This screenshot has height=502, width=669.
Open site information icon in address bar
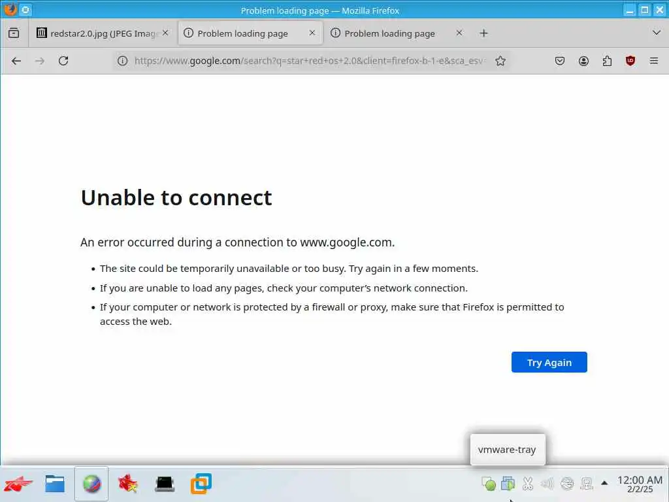point(122,61)
